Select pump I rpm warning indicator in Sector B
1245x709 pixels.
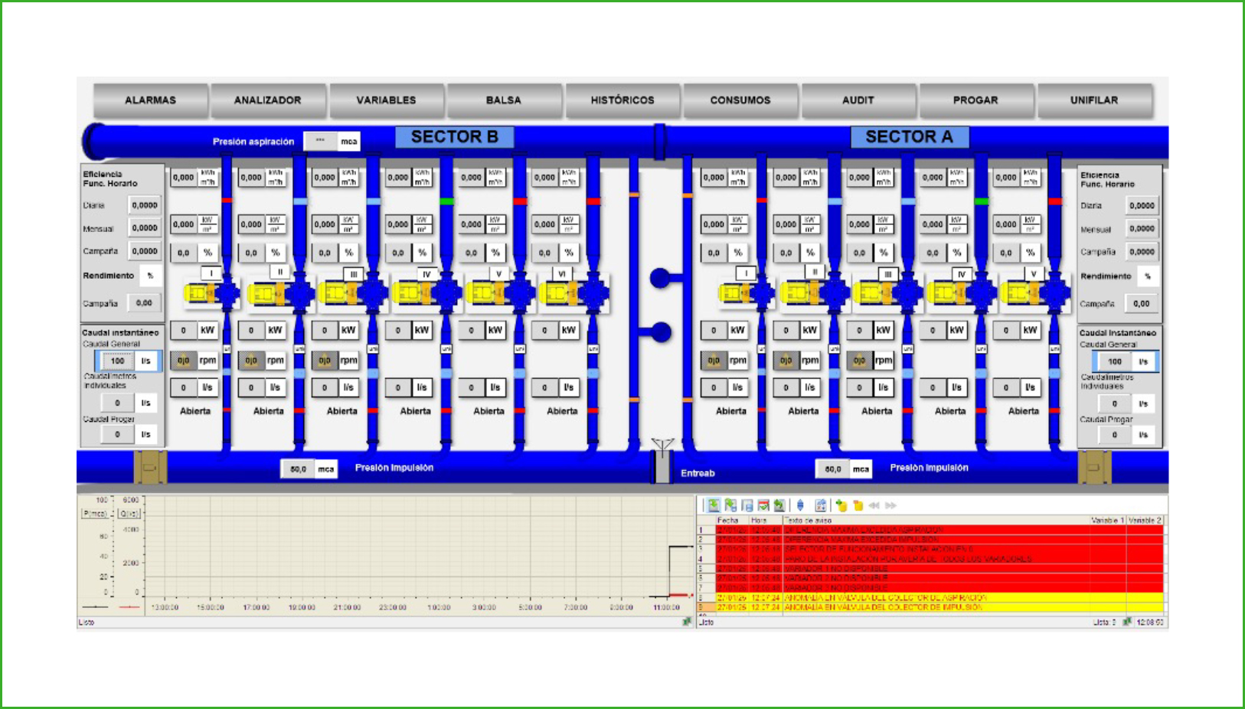184,361
